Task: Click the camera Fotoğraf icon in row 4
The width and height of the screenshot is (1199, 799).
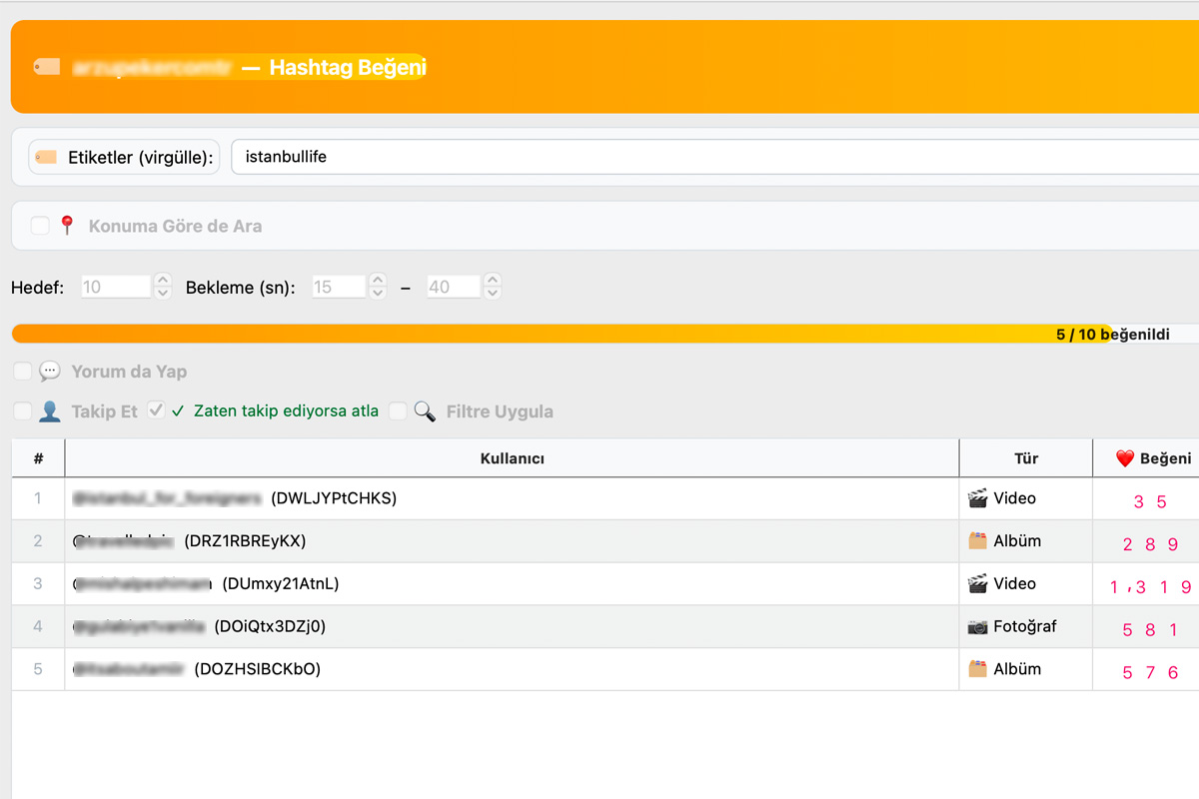Action: tap(977, 627)
